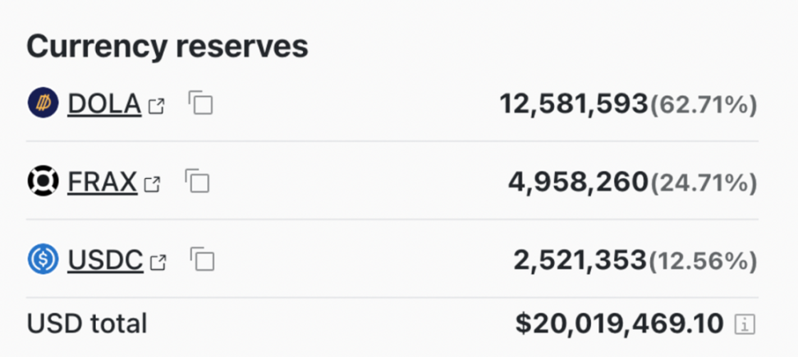Click the USDC token logo icon
798x357 pixels.
coord(43,260)
